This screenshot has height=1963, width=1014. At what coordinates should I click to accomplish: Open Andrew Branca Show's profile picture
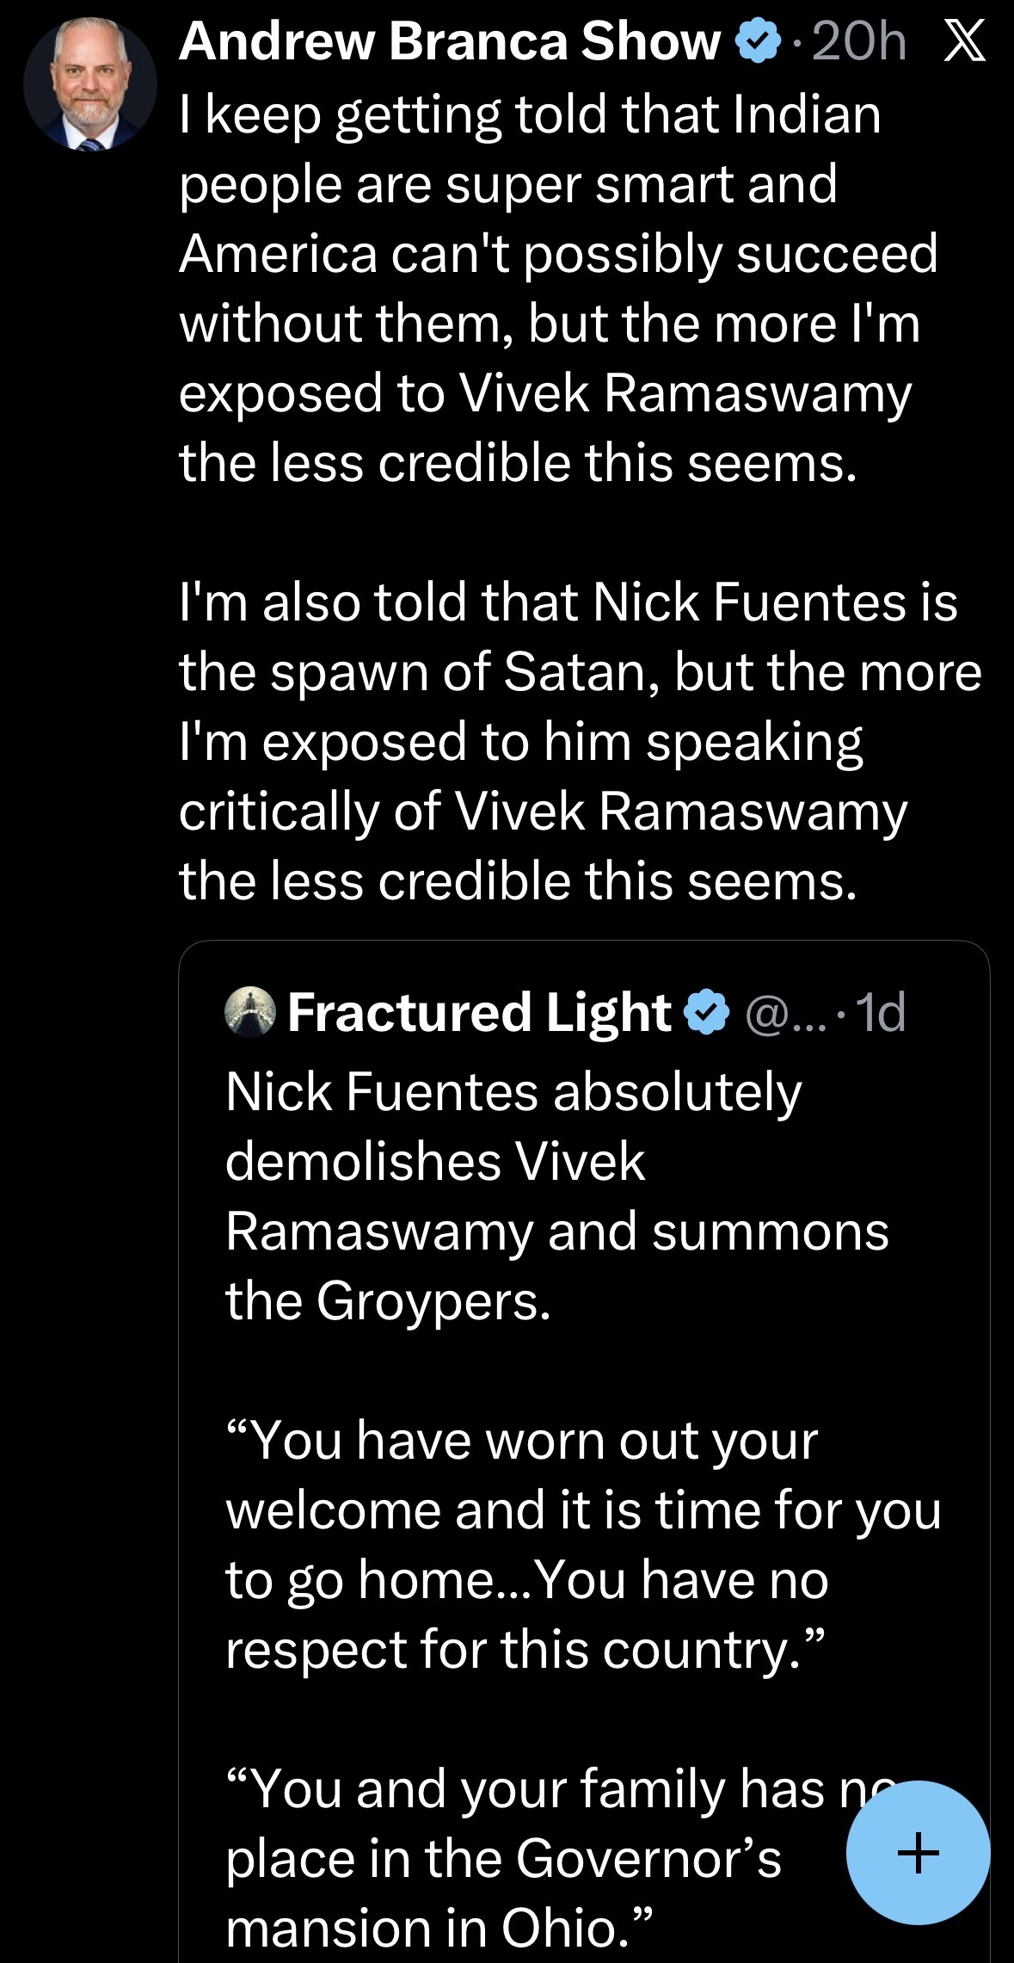coord(89,85)
